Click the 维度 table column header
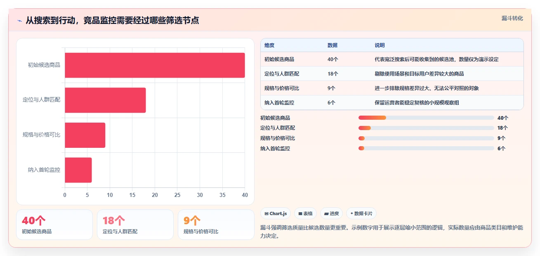This screenshot has width=540, height=256. [x=269, y=45]
